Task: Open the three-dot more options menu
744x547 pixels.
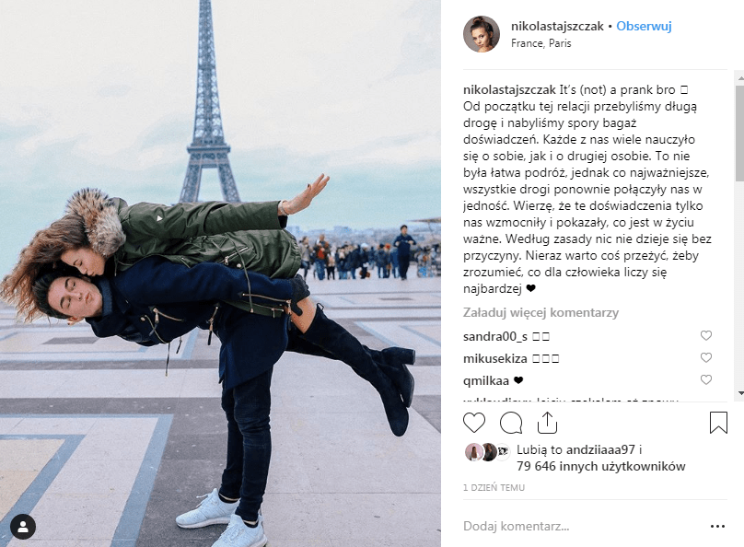Action: (717, 526)
